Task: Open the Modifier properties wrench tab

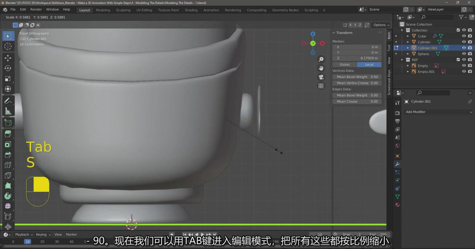Action: 398,164
